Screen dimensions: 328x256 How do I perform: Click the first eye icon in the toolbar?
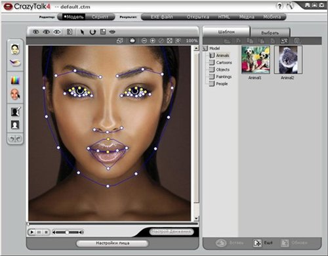pos(36,32)
